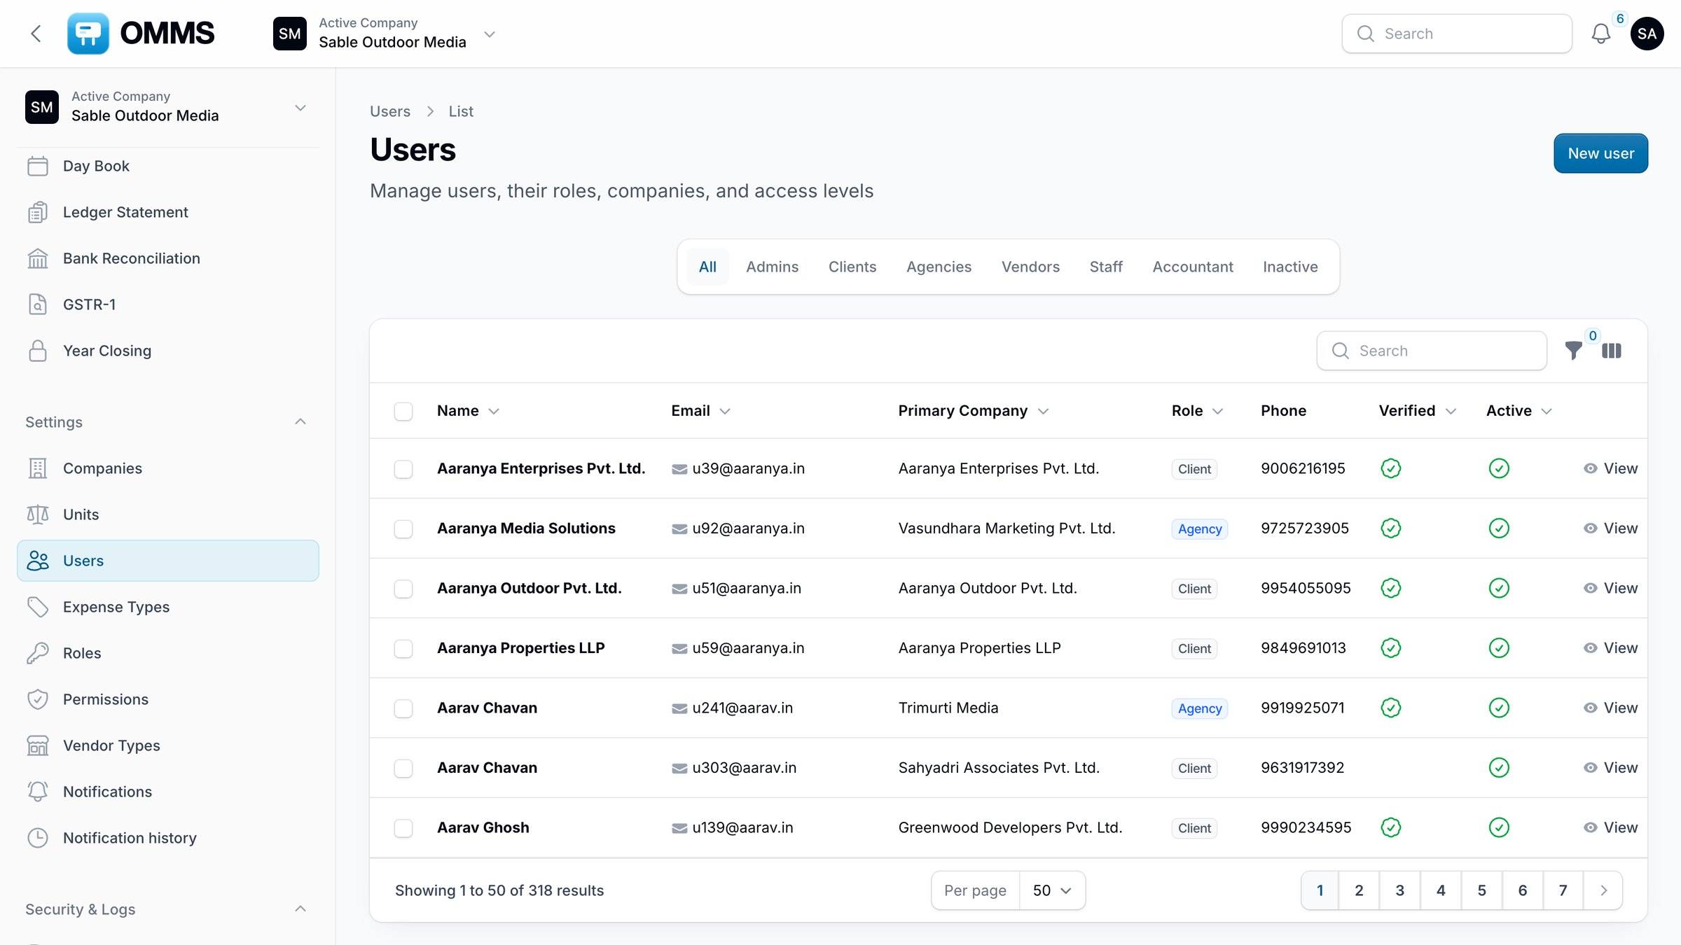
Task: Open the table filter funnel icon
Action: pos(1573,351)
